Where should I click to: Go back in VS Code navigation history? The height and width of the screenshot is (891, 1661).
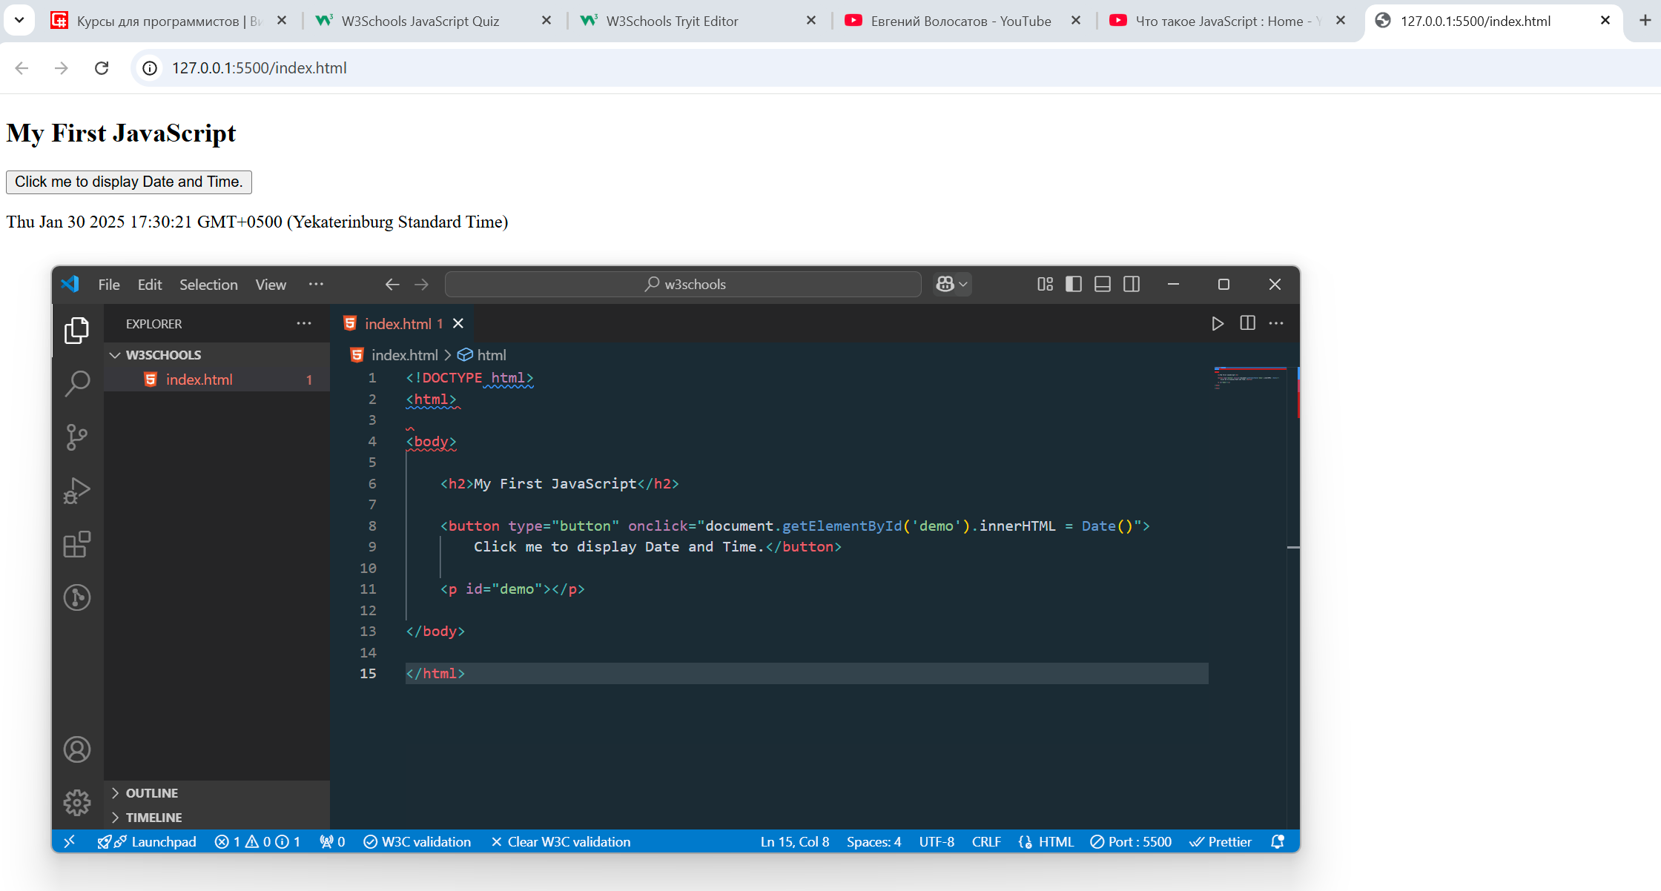tap(392, 285)
